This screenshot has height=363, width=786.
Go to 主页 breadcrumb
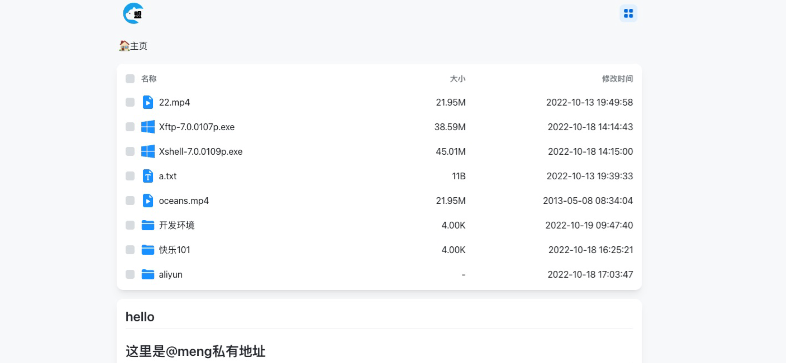point(133,46)
